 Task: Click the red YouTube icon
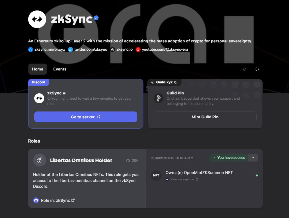pos(138,50)
